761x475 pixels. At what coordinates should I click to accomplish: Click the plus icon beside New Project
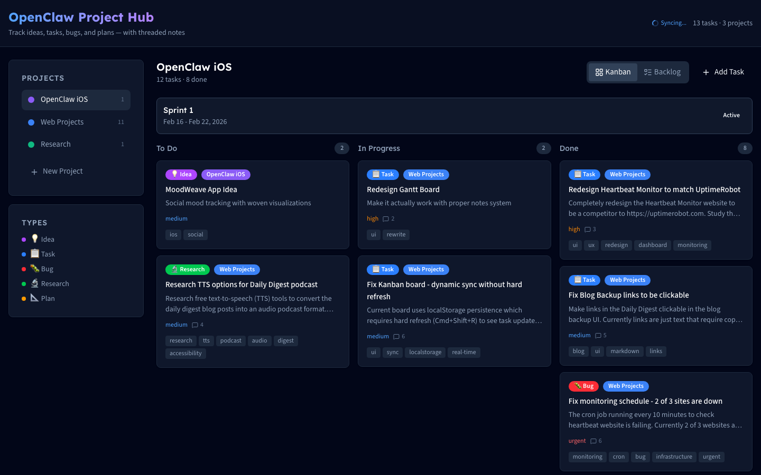coord(34,172)
